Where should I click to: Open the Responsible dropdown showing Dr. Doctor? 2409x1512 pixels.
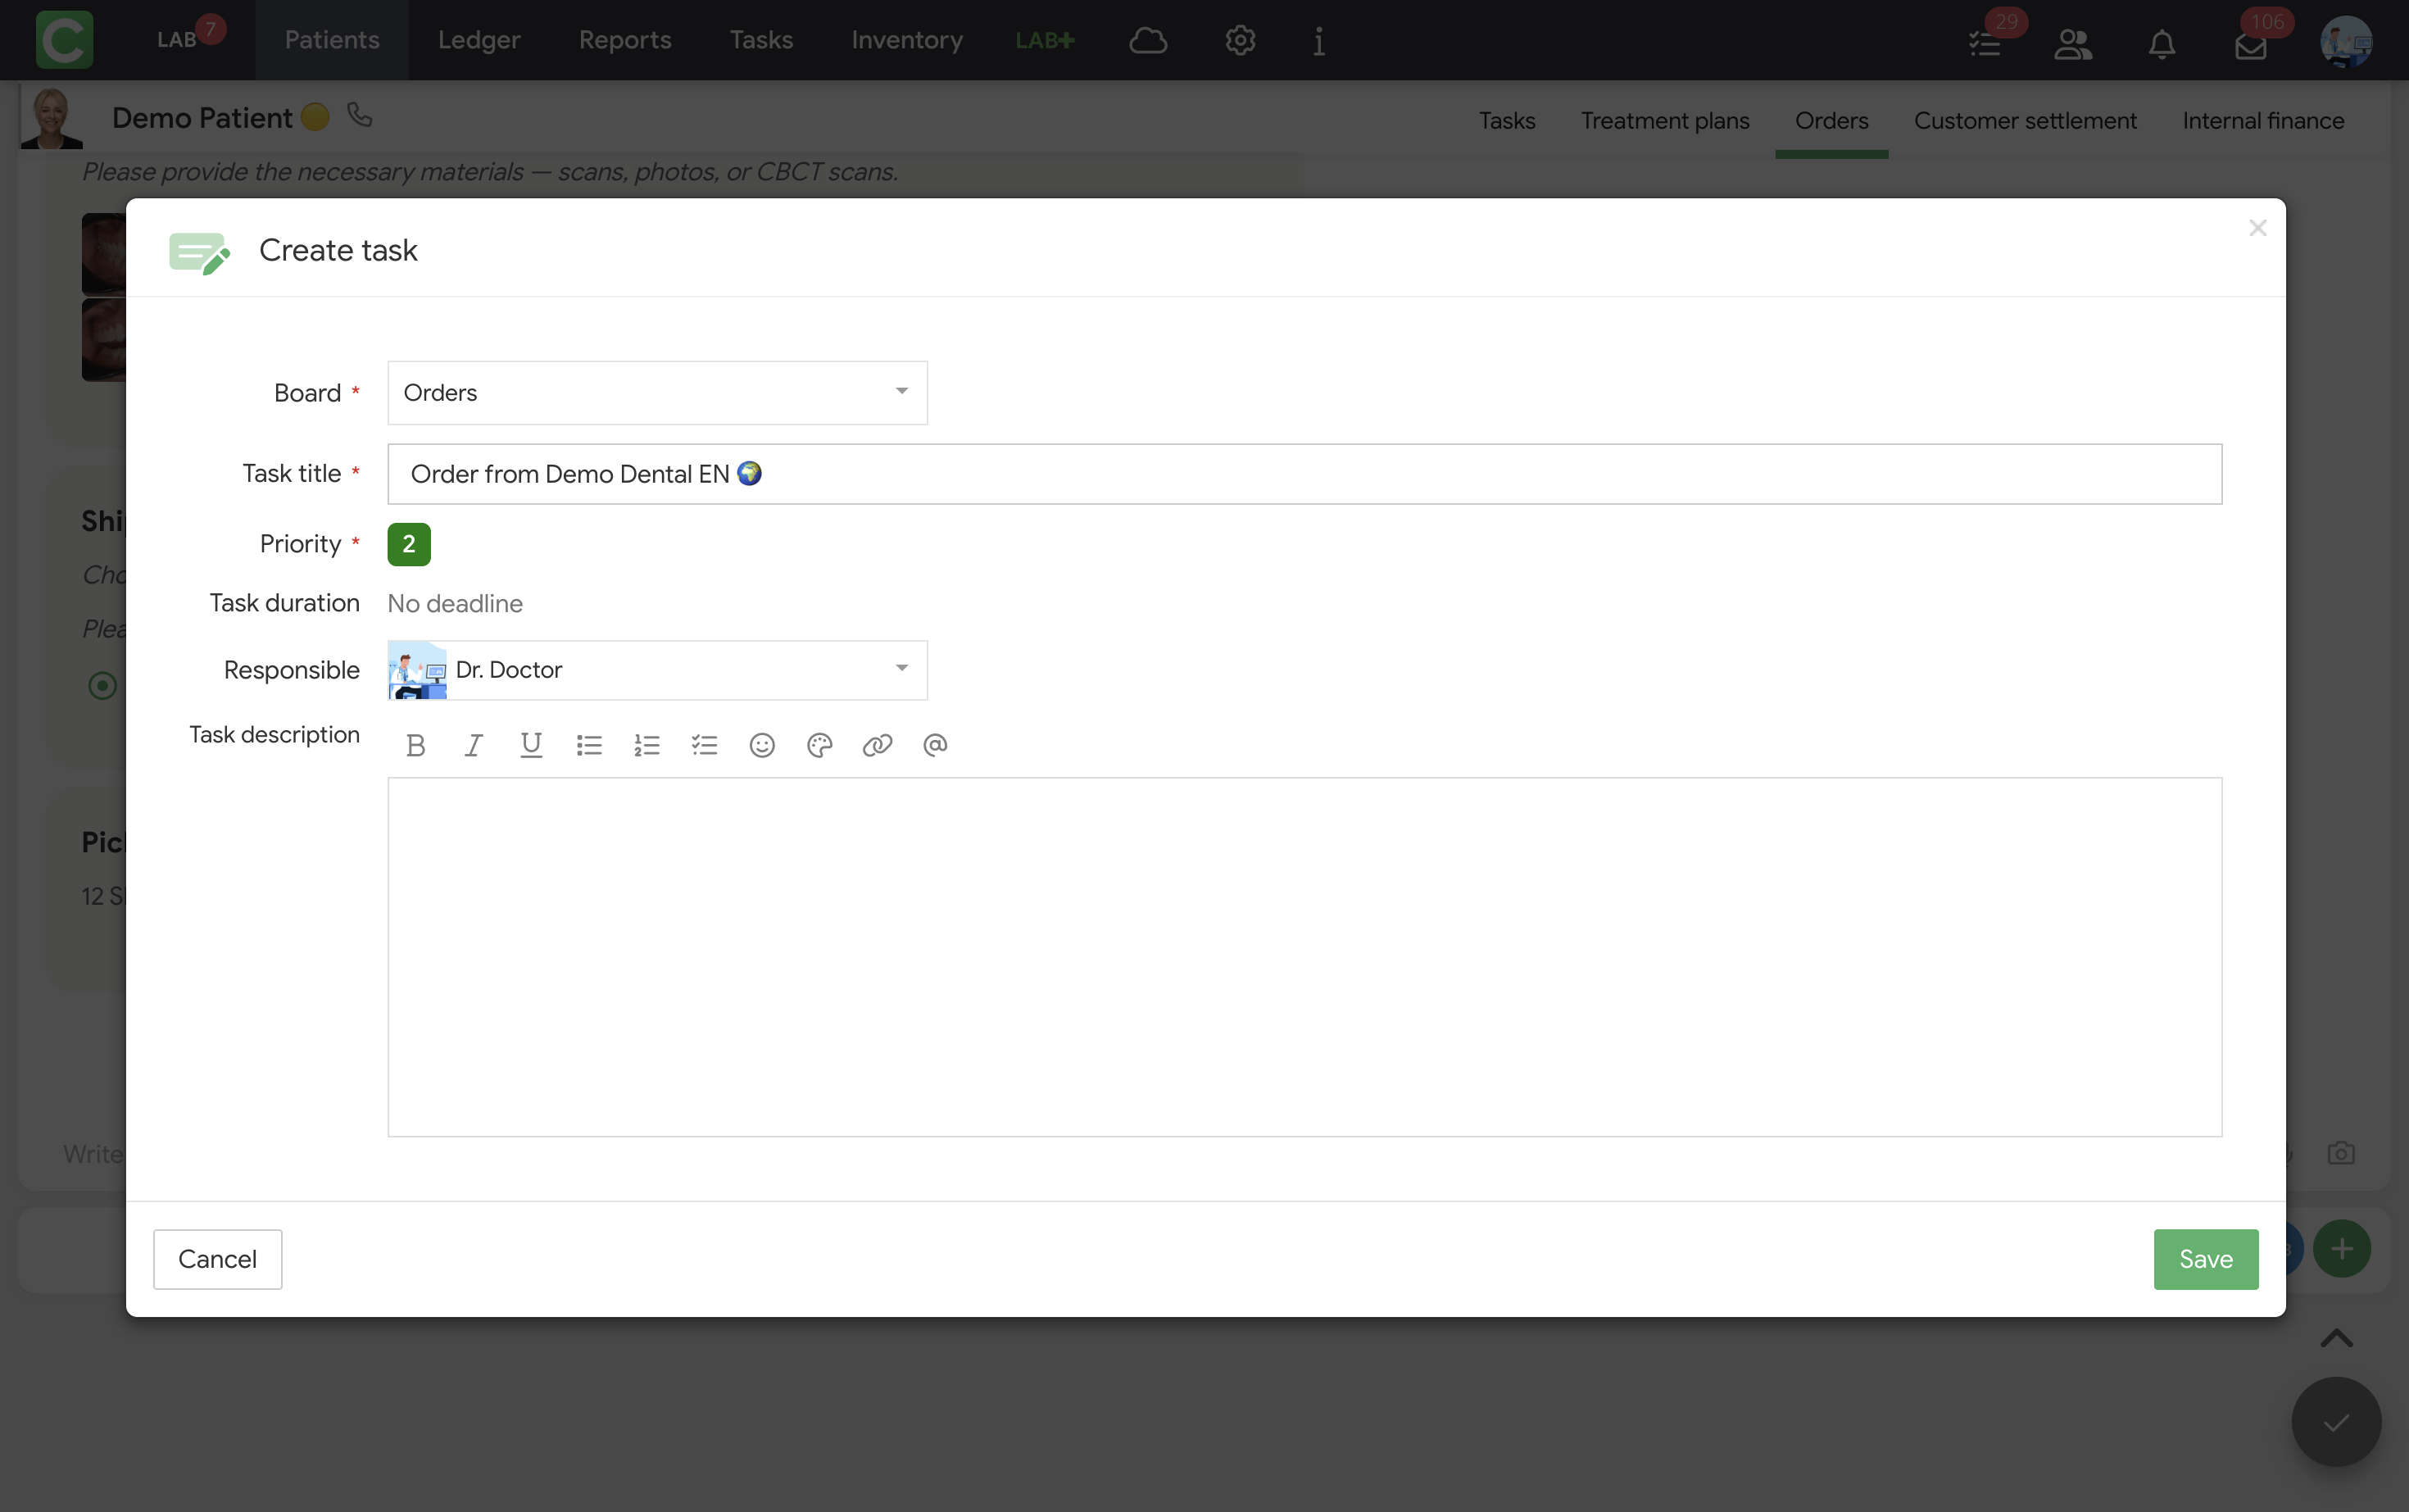656,670
